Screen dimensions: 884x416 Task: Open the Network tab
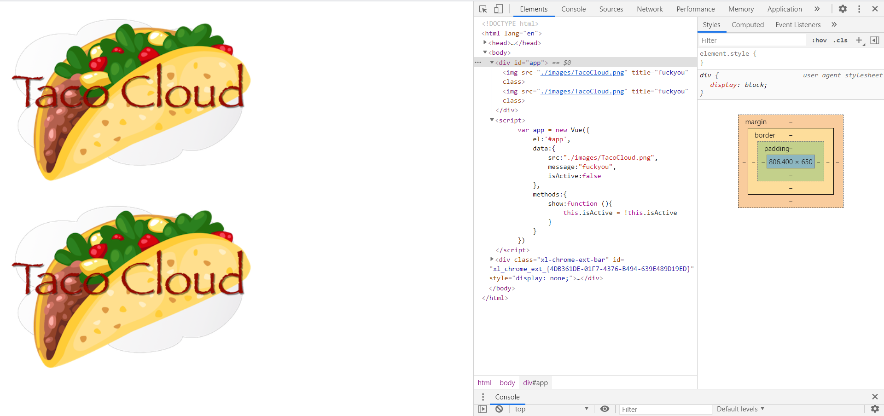point(650,9)
